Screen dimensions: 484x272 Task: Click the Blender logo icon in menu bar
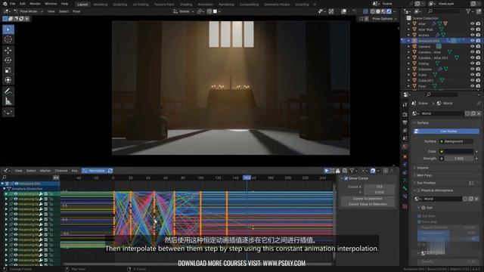5,4
